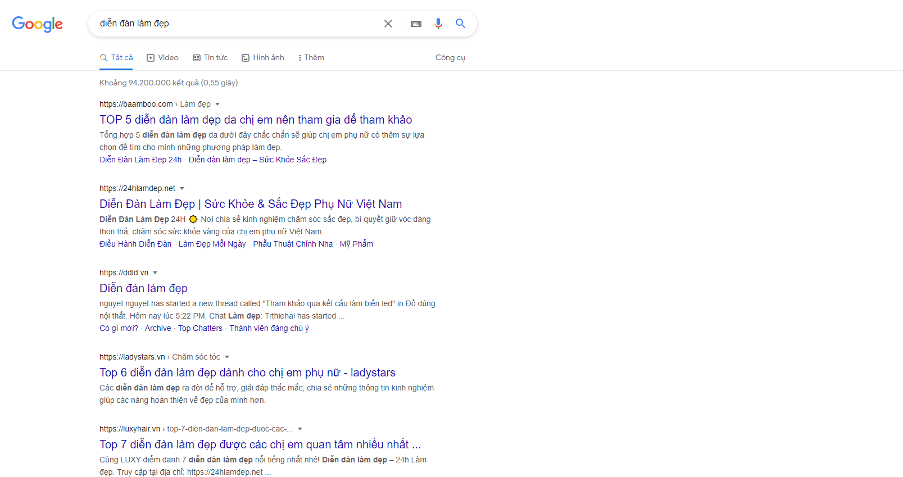Switch to the 'Tin tức' tab
Screen dimensions: 903x477
[x=210, y=57]
